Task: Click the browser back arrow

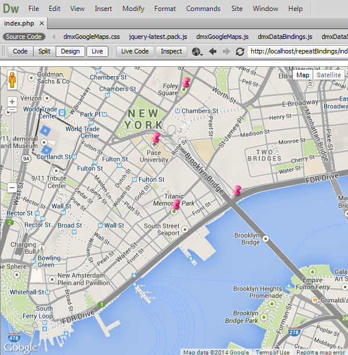Action: tap(212, 52)
